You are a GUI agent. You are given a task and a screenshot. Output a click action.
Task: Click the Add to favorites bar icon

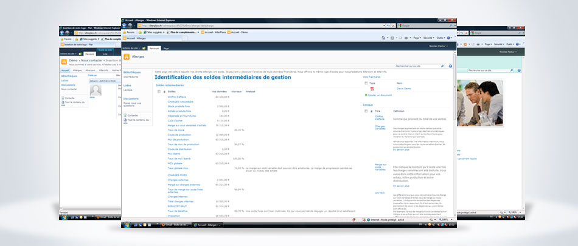coord(141,32)
